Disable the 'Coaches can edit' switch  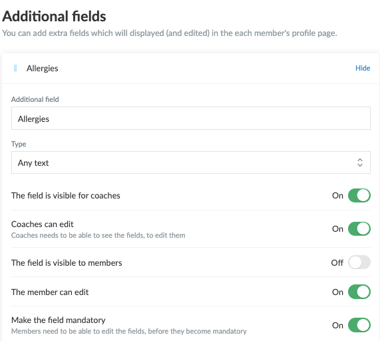pyautogui.click(x=359, y=228)
